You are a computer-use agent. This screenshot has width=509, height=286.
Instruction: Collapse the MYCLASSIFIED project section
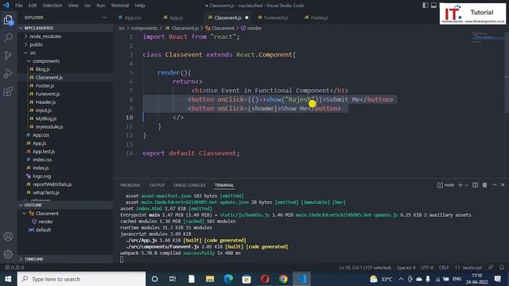65,28
